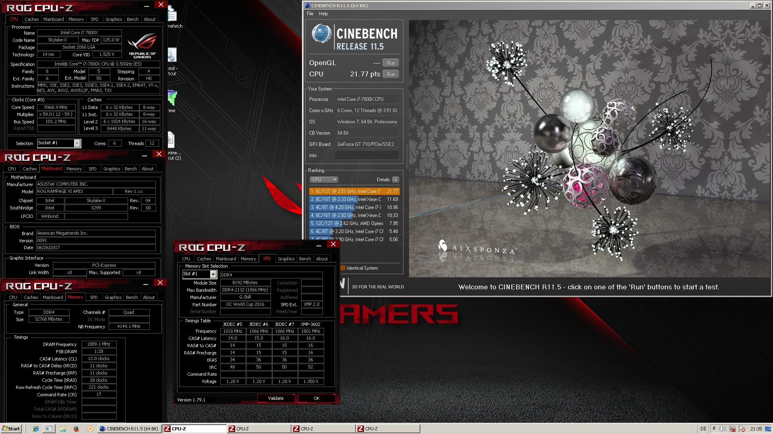Click the OK button in CPU-Z SPD window
The image size is (773, 434).
(316, 398)
